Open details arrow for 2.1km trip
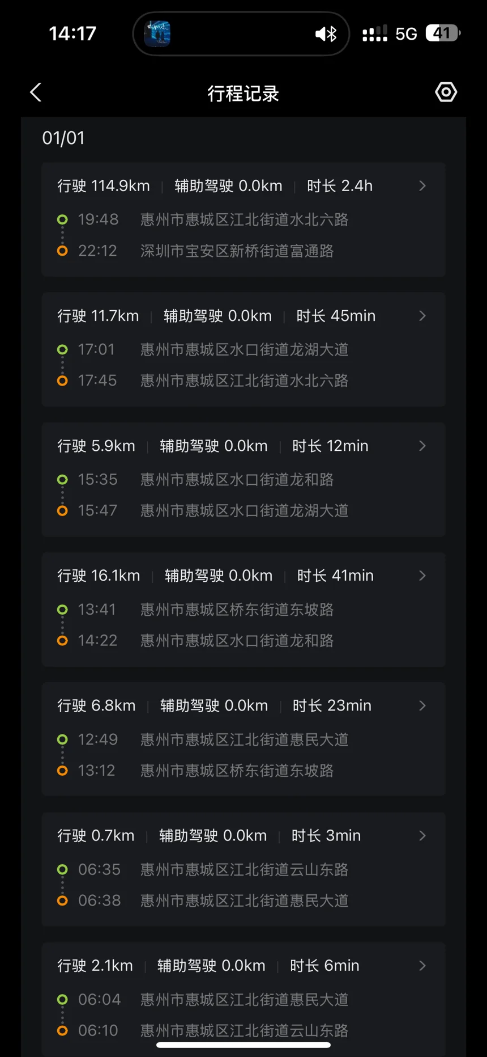Viewport: 487px width, 1057px height. pos(422,965)
